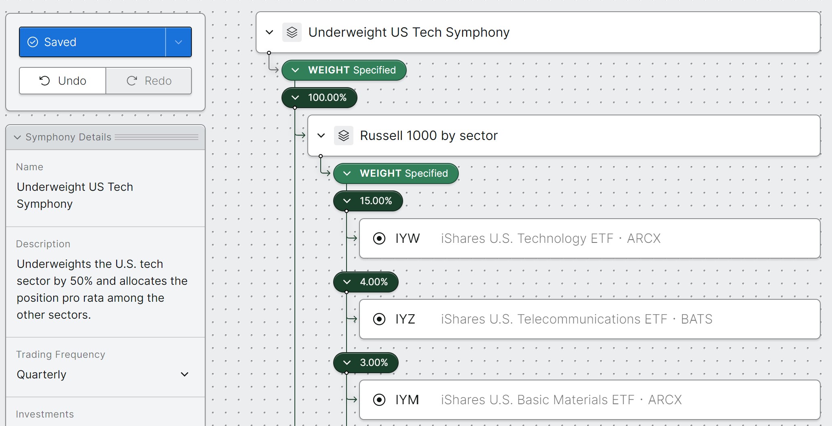The height and width of the screenshot is (426, 832).
Task: Collapse the Russell 1000 by sector node
Action: [321, 136]
